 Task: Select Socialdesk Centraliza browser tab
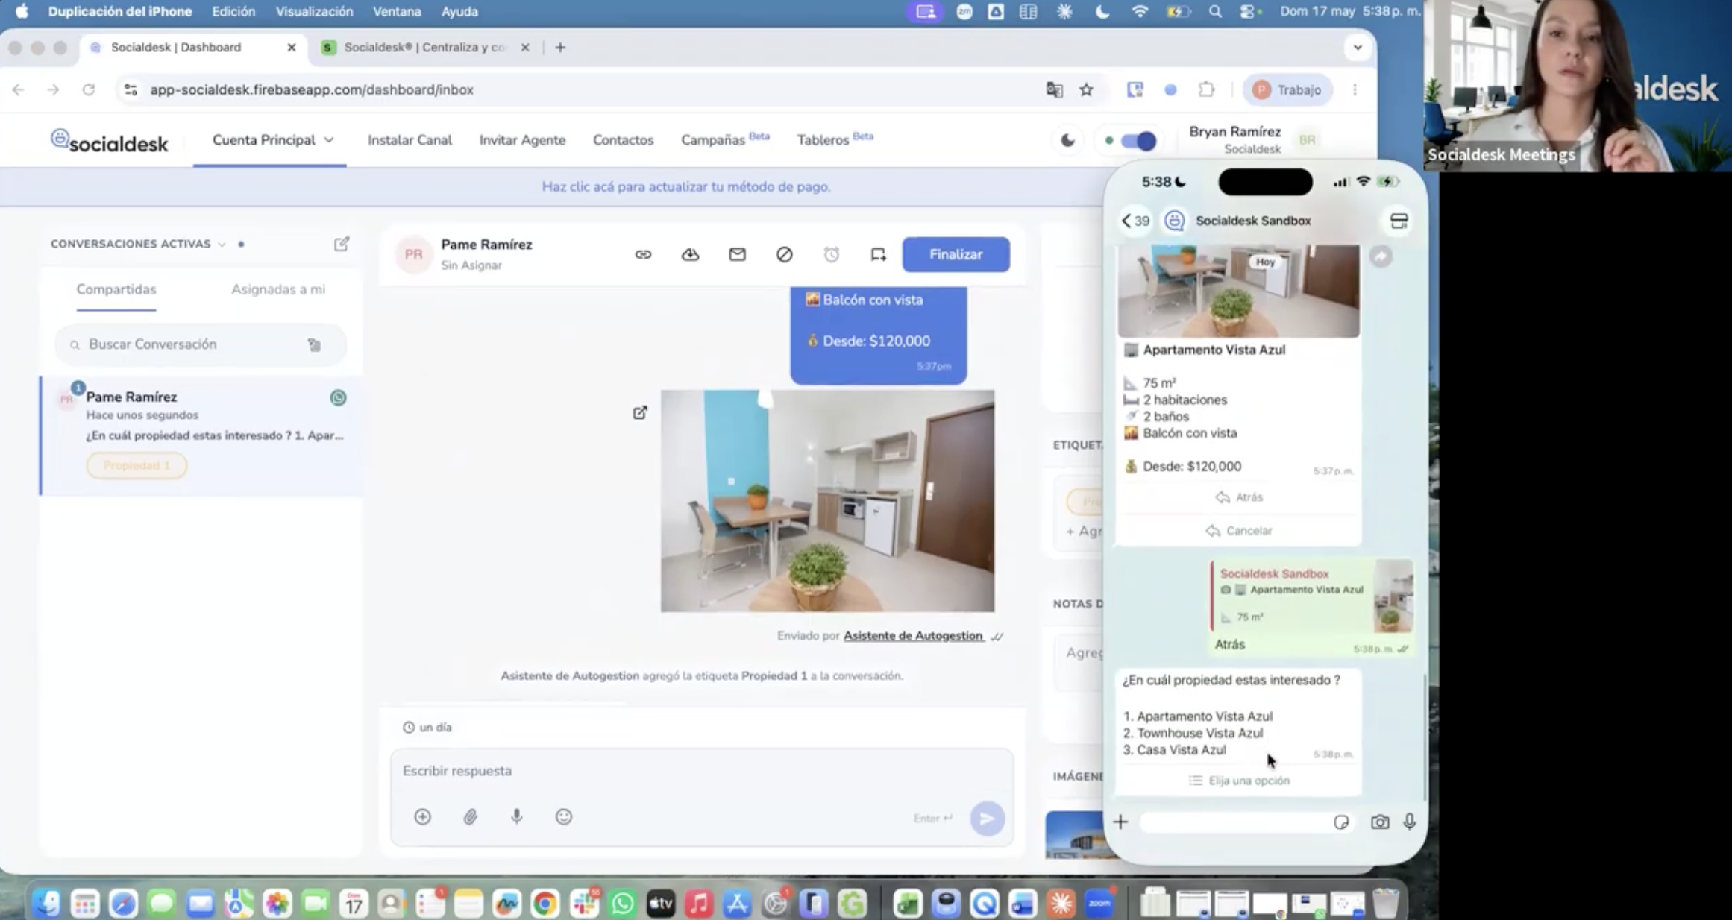[x=424, y=47]
